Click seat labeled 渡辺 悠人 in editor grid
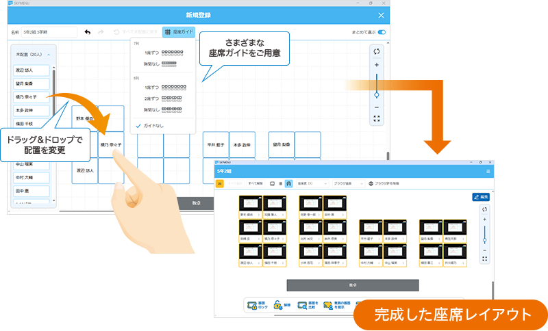The image size is (548, 331). (85, 170)
